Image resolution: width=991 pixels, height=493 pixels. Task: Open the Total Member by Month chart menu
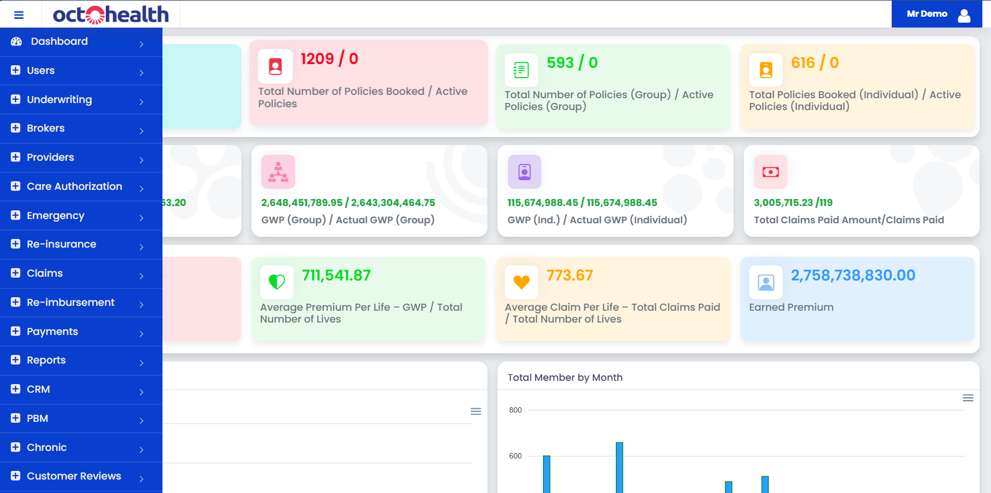[x=967, y=398]
